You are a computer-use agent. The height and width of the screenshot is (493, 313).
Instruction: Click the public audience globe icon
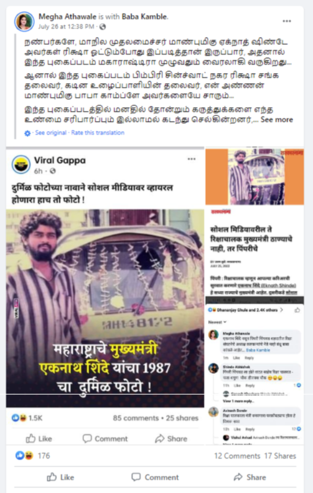click(x=103, y=27)
